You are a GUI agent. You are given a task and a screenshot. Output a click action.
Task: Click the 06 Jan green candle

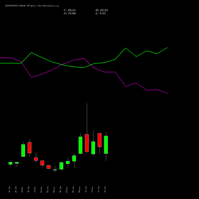click(x=61, y=166)
